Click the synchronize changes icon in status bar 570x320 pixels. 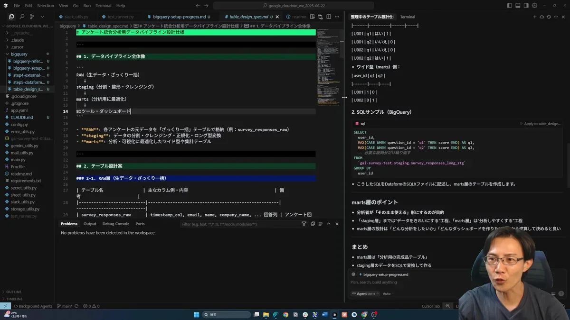point(77,306)
